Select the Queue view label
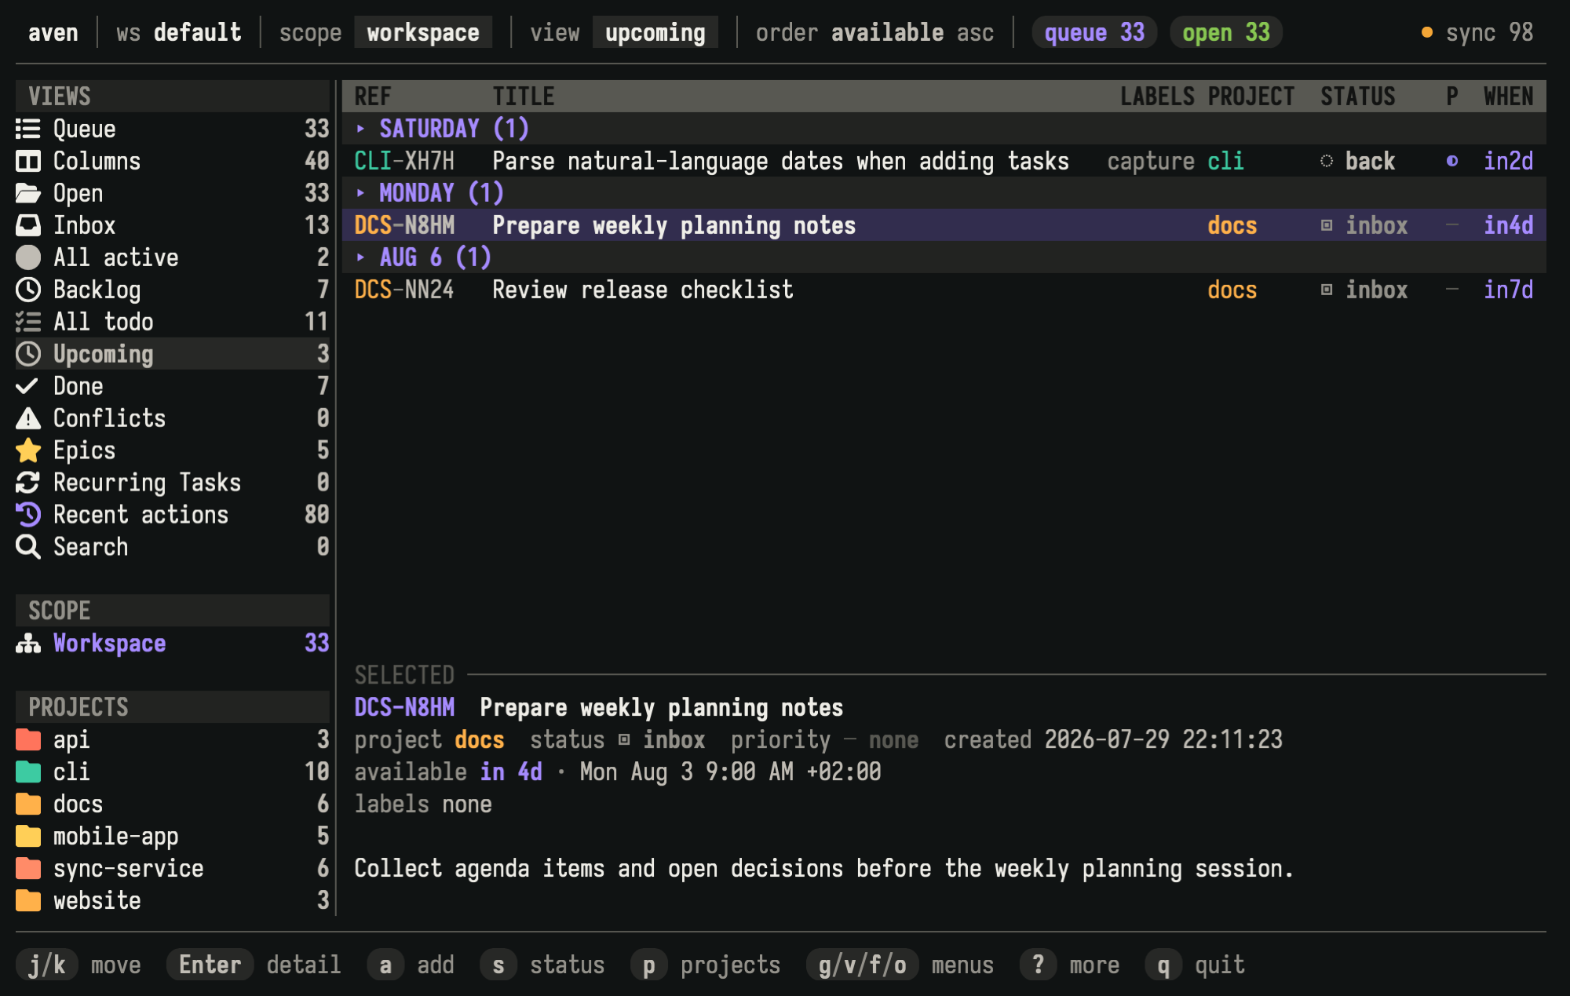Screen dimensions: 1570x996 [x=84, y=129]
